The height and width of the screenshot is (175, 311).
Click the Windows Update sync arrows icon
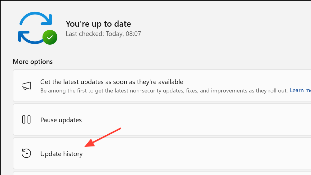pyautogui.click(x=38, y=28)
